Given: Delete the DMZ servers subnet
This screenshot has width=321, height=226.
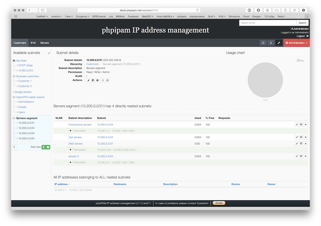Looking at the screenshot, I should point(305,144).
